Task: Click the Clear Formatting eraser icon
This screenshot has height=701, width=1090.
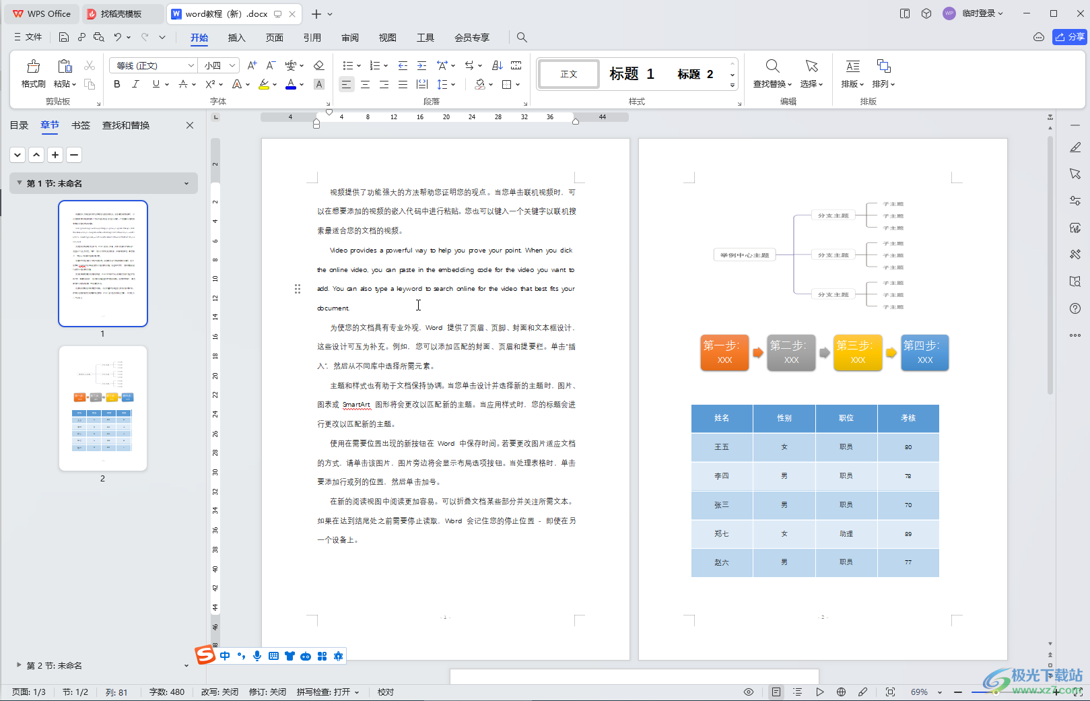Action: (x=319, y=65)
